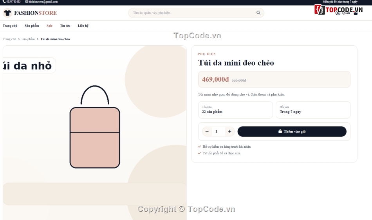372x220 pixels.
Task: Open the Liên hệ menu item
Action: pyautogui.click(x=83, y=25)
